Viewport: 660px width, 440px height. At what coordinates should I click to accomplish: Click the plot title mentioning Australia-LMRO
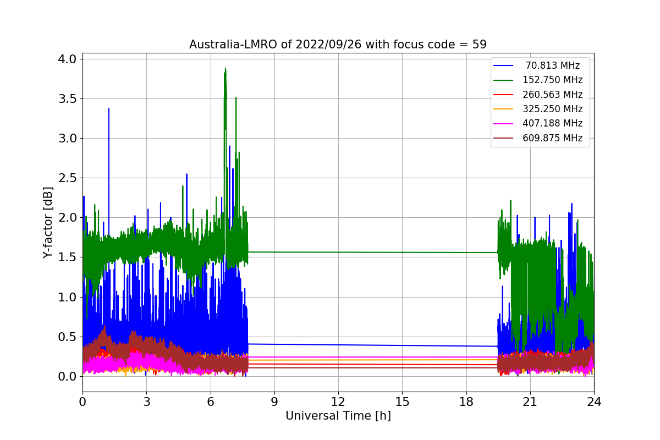(338, 45)
